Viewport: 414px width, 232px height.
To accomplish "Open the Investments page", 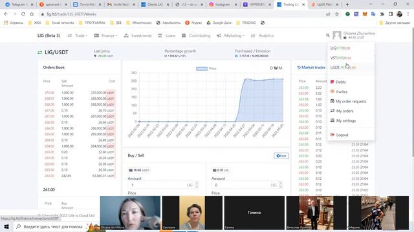I will (138, 35).
